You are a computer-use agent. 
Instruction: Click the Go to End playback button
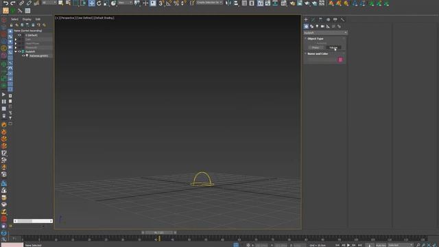point(359,245)
